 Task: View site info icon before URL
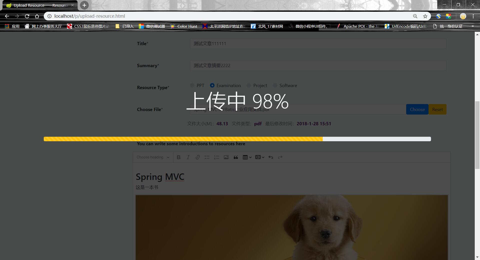49,16
